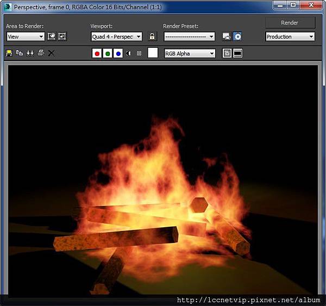Open the Area to Render dropdown
Image resolution: width=326 pixels, height=306 pixels.
[x=26, y=36]
